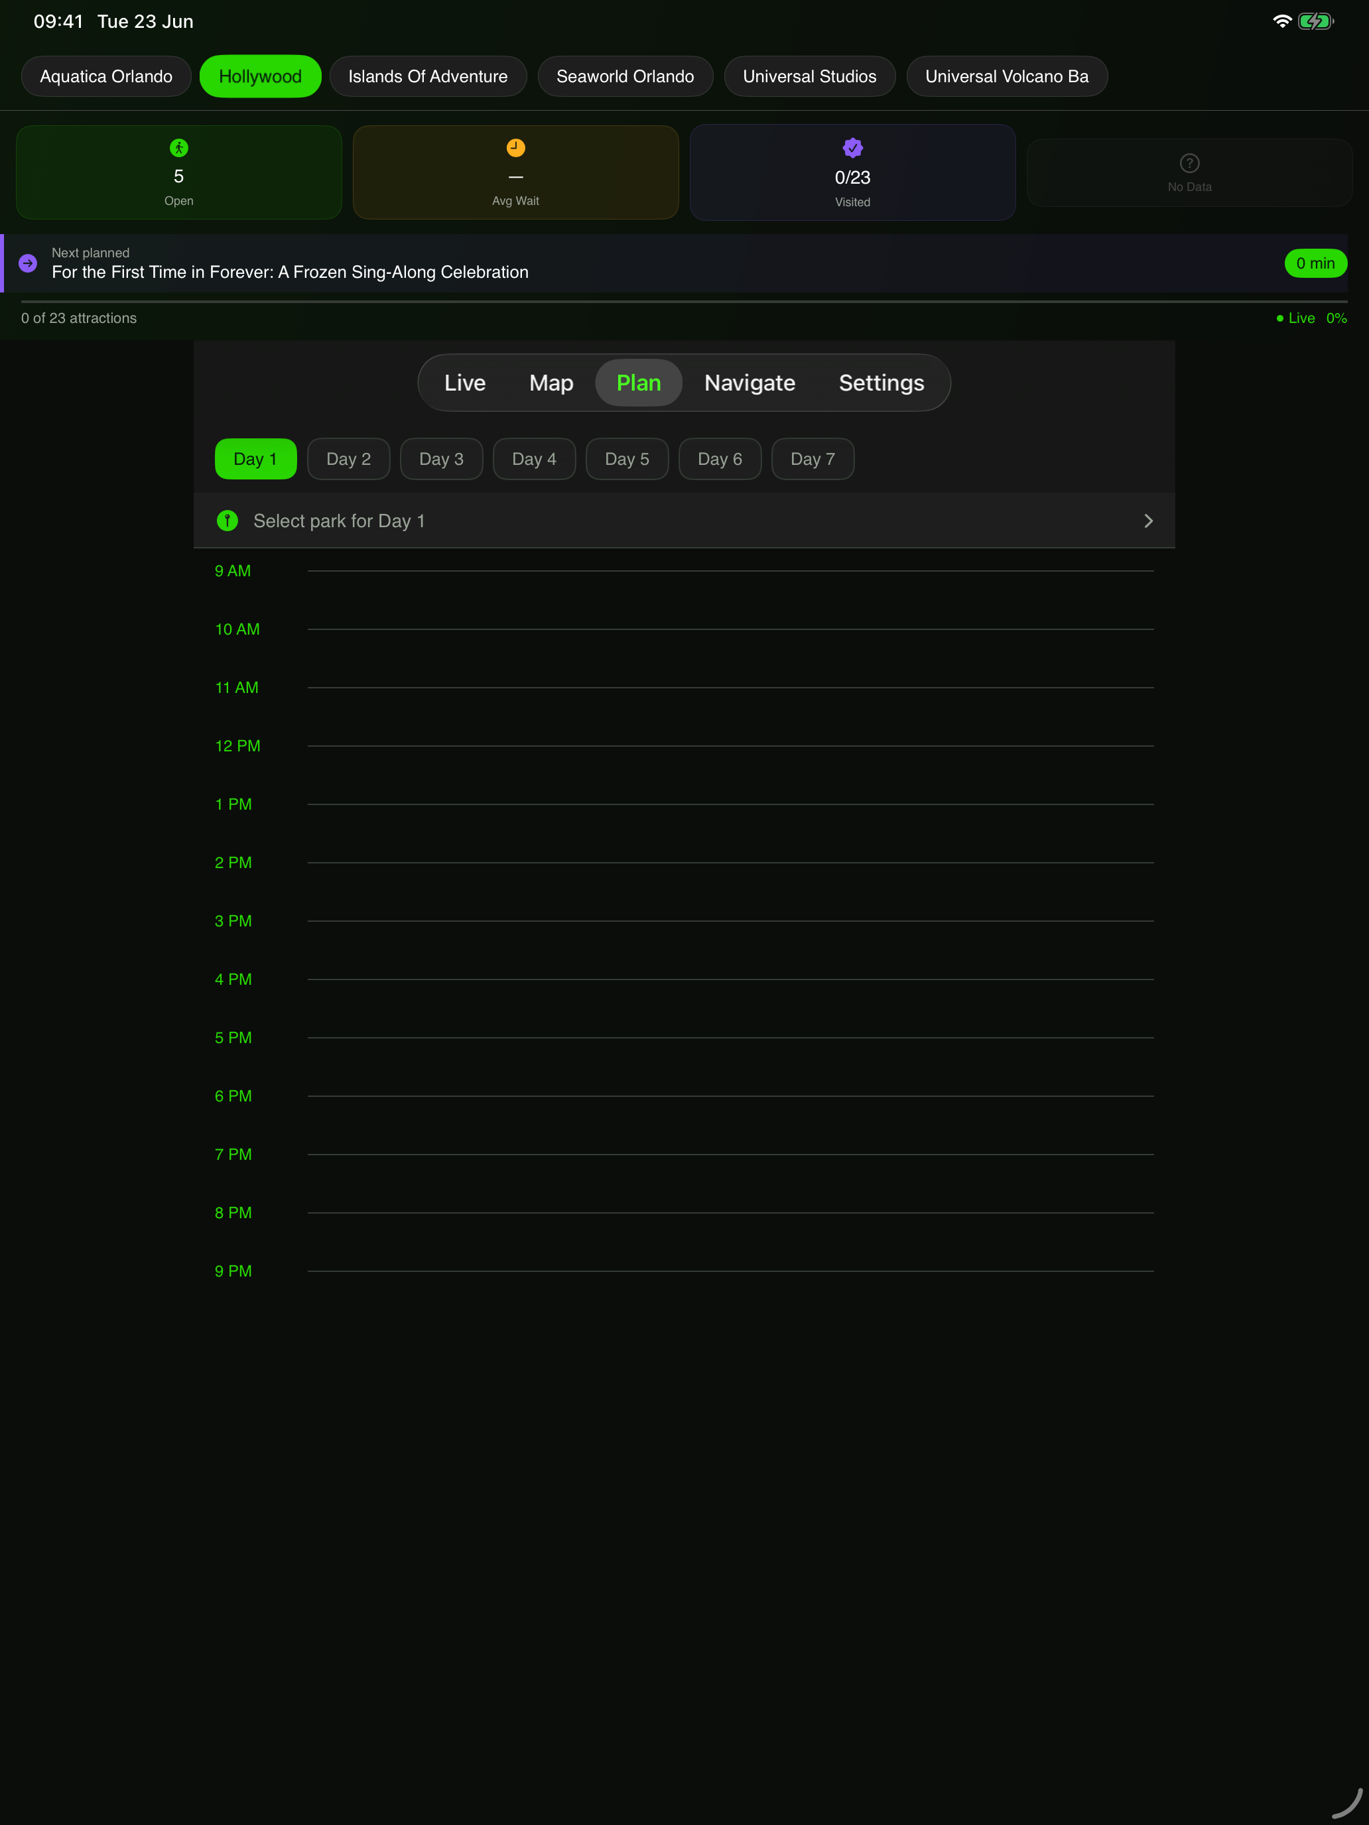Select Day 1 in the planner
This screenshot has width=1369, height=1825.
[256, 459]
